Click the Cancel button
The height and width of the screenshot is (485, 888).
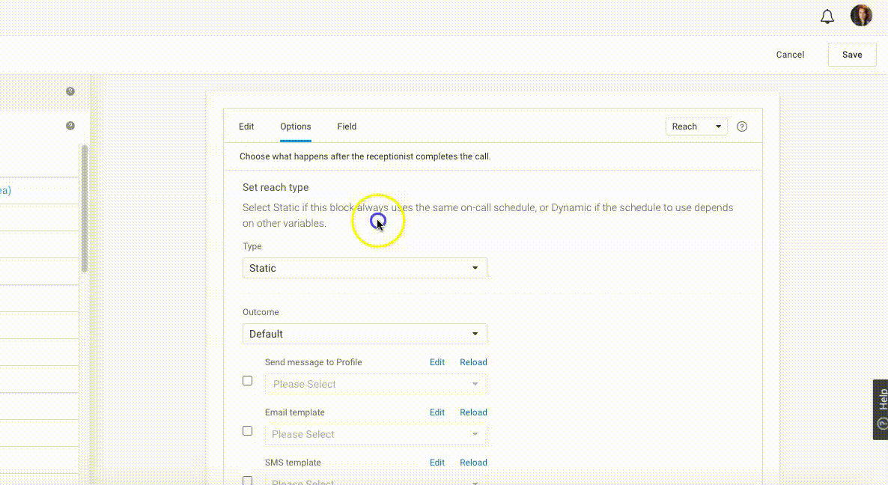click(790, 55)
